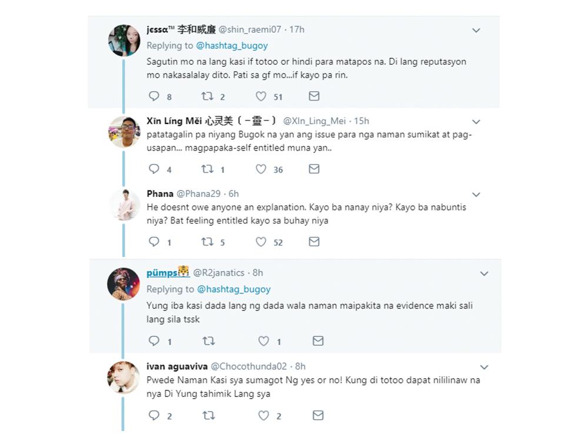Like Xin Ling Mei's tweet with 36 likes
Image resolution: width=588 pixels, height=441 pixels.
point(260,169)
